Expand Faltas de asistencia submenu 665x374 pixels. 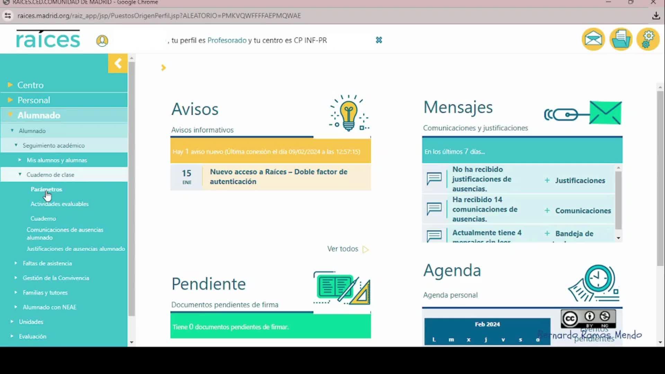click(47, 263)
